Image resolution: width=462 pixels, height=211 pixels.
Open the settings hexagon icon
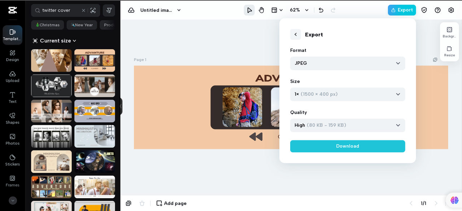[451, 10]
